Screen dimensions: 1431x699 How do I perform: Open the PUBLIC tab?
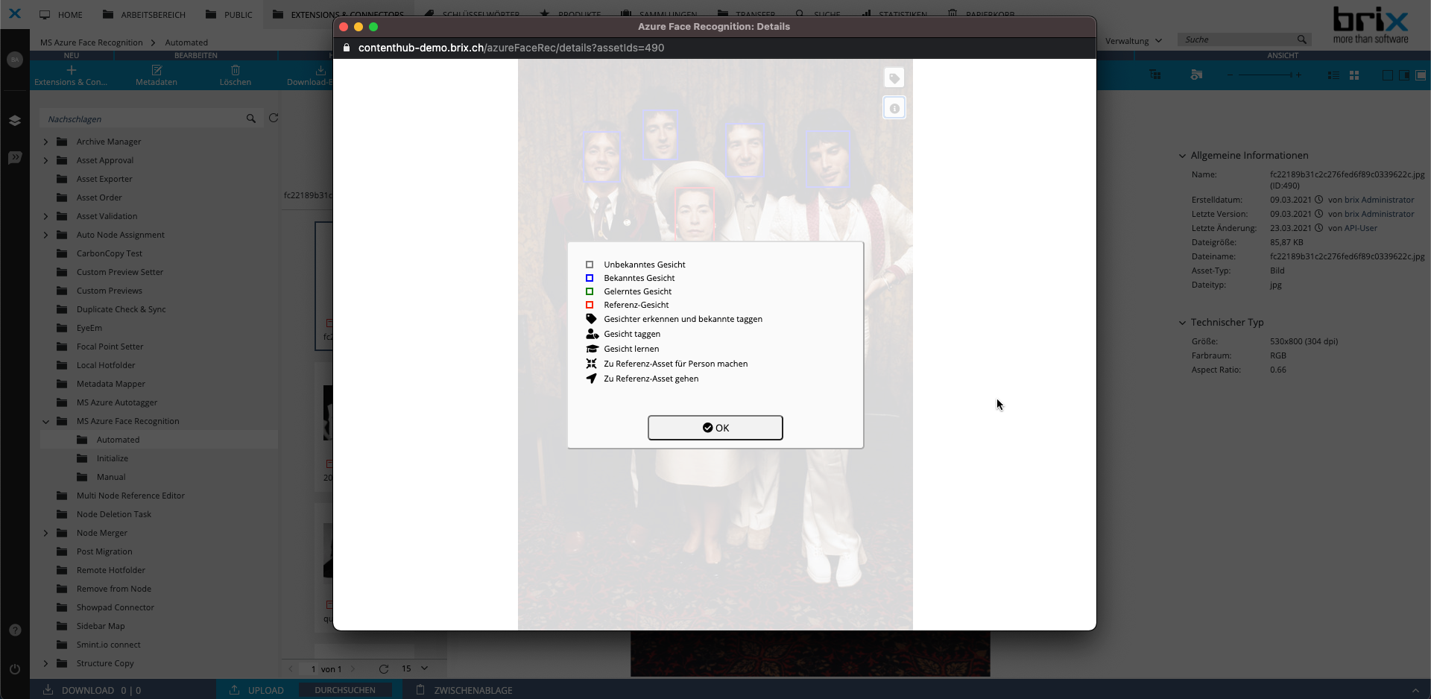229,14
